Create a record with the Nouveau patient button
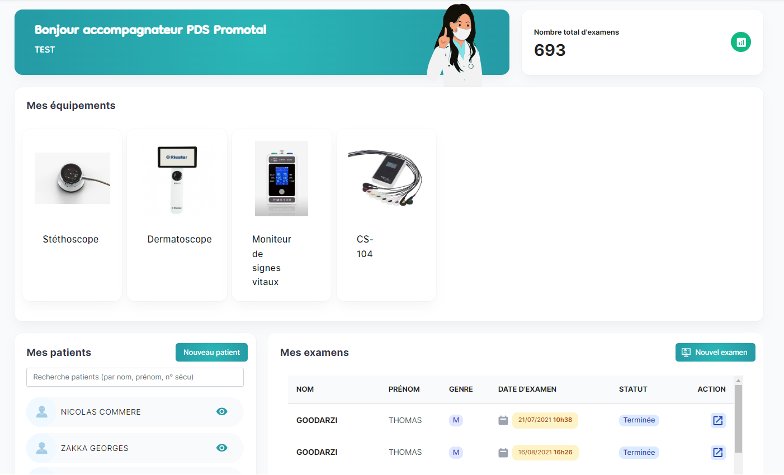 point(211,352)
